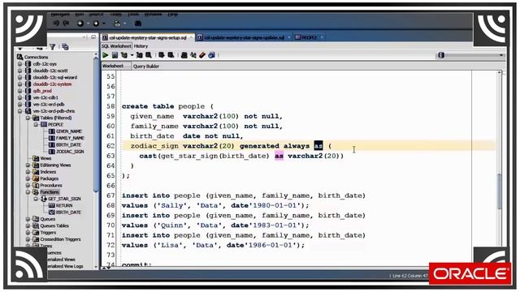Select the ZODIAC_SIGN column in tree
The image size is (520, 292).
[x=70, y=152]
